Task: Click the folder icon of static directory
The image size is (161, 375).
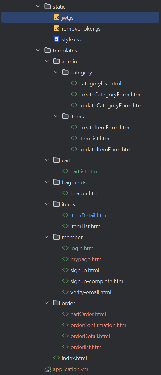Action: coord(48,6)
